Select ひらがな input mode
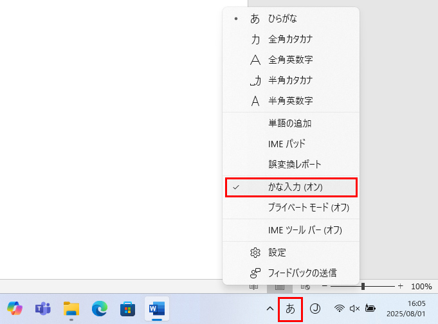The width and height of the screenshot is (438, 324). pyautogui.click(x=291, y=19)
